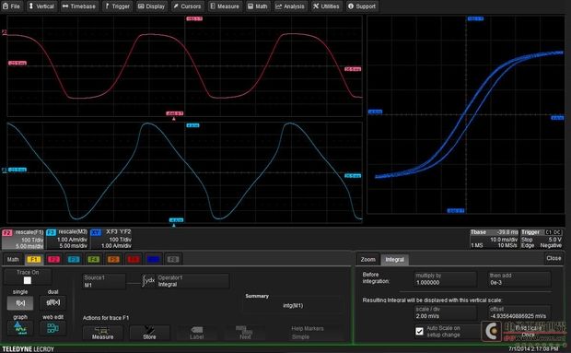Open the Source1 M1 selector

pos(104,281)
